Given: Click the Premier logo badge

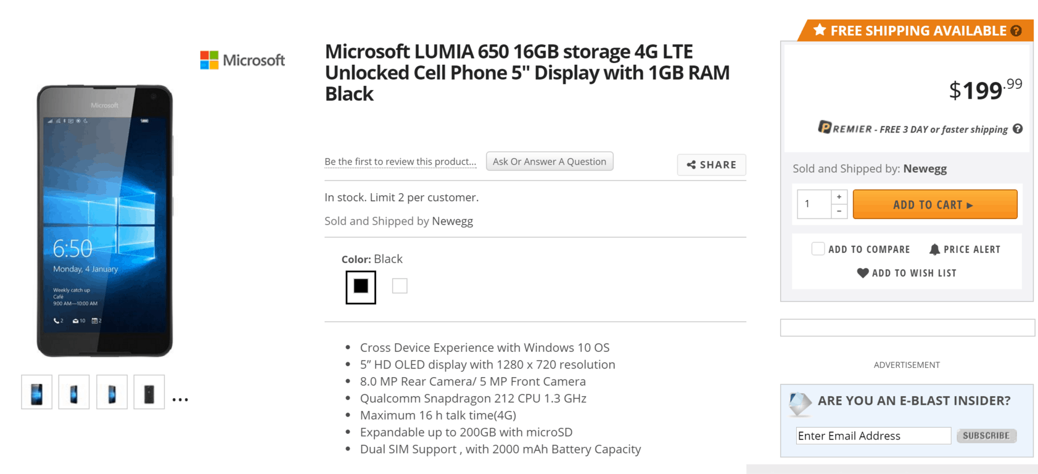Looking at the screenshot, I should click(825, 127).
